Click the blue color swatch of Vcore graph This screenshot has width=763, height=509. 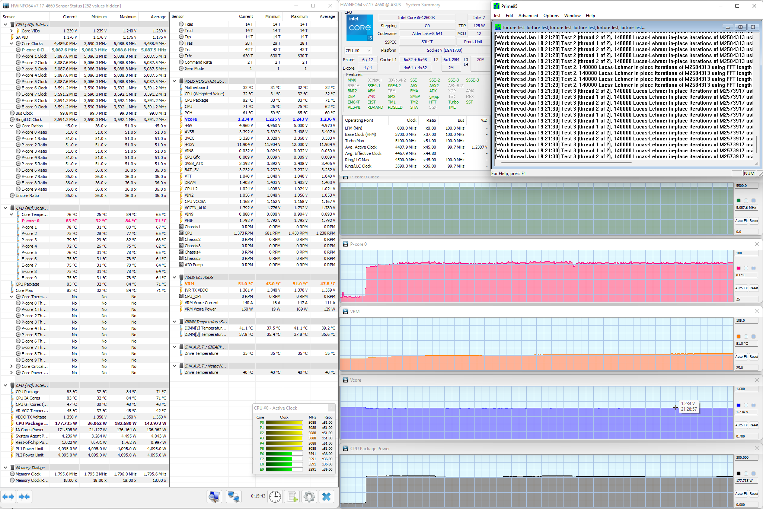click(x=739, y=405)
